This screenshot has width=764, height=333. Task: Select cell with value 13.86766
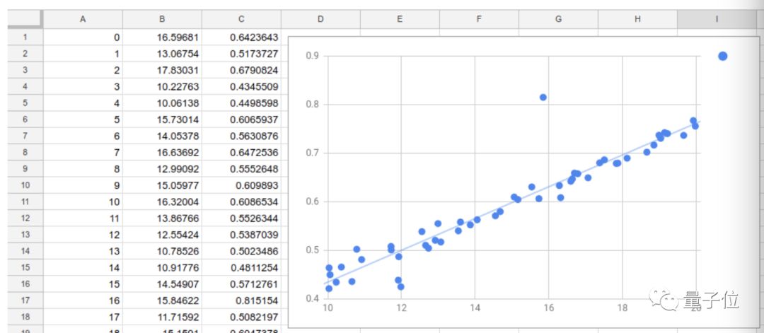click(x=162, y=218)
